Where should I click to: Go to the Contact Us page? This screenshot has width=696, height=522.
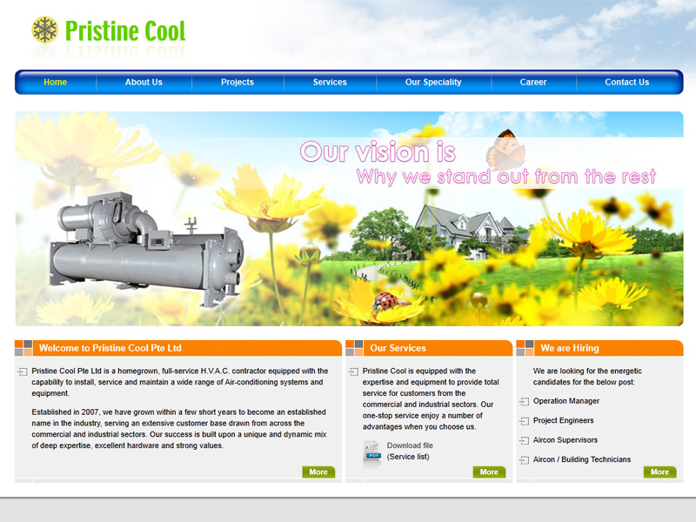626,82
